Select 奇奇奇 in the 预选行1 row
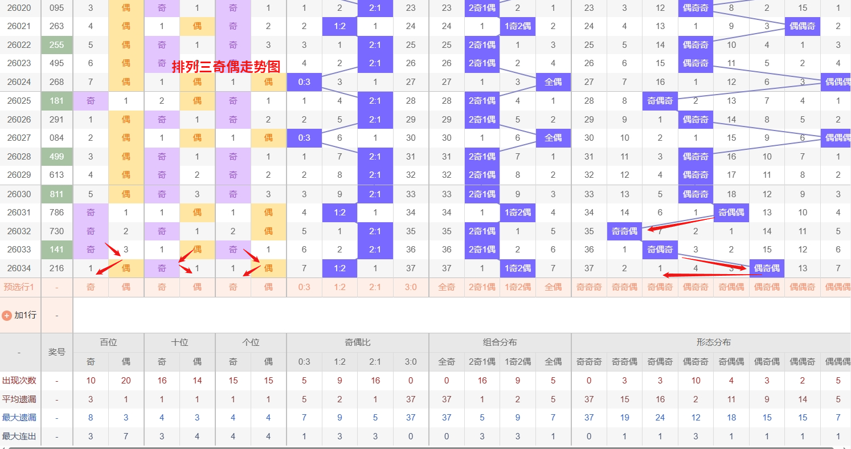Screen dimensions: 851x449 pos(589,287)
